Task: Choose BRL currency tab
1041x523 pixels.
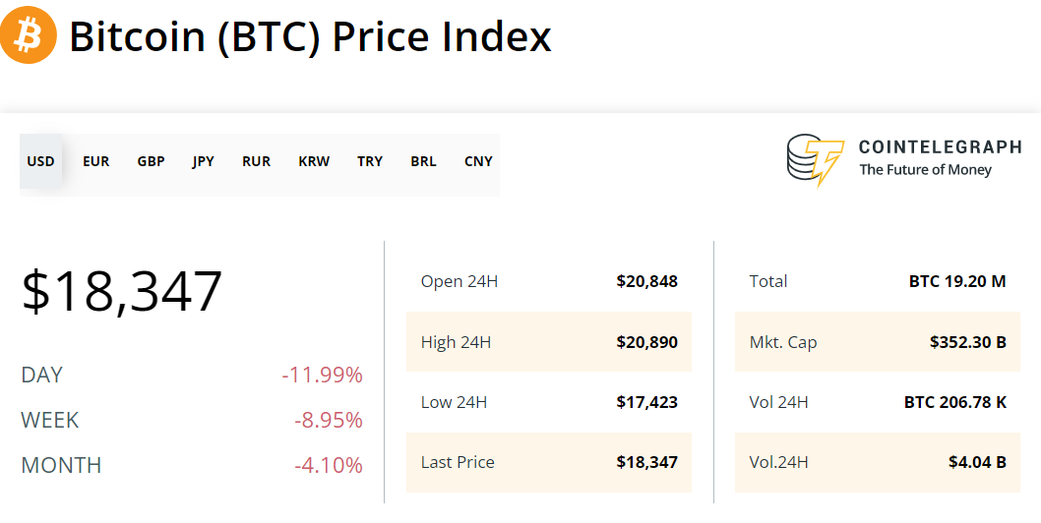Action: coord(423,161)
